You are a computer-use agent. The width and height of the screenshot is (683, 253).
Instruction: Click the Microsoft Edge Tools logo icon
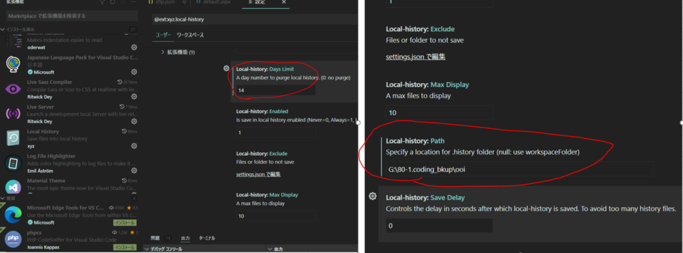[x=13, y=215]
